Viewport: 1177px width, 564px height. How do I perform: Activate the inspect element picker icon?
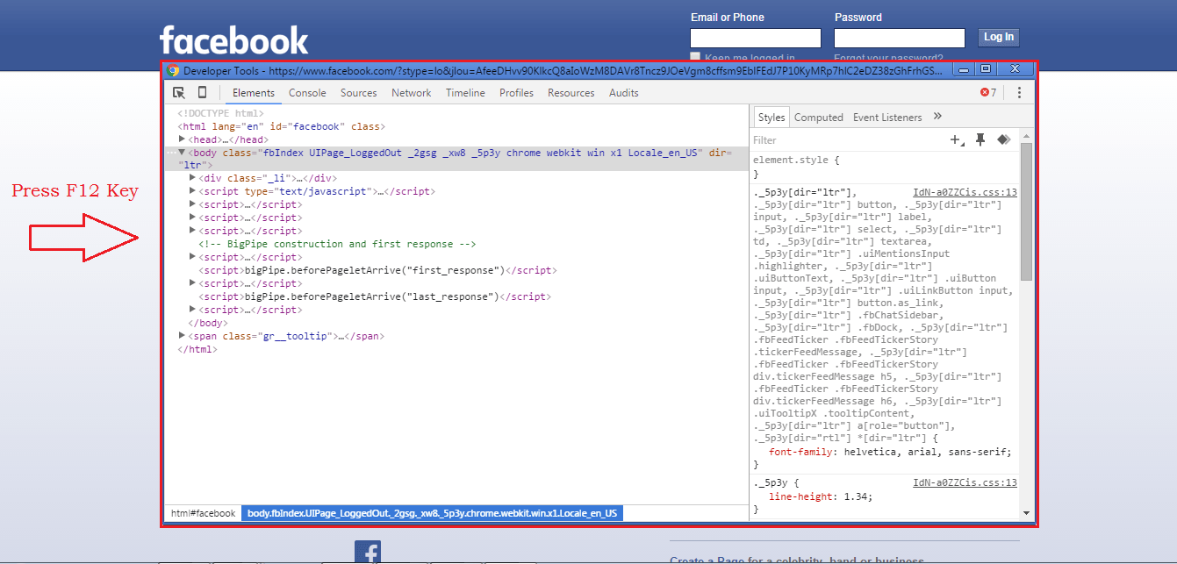pos(179,93)
